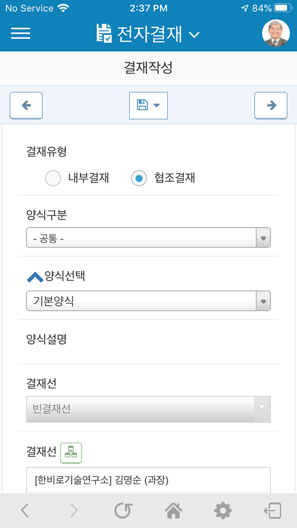The height and width of the screenshot is (528, 297).
Task: Tap the browser forward arrow in bottom bar
Action: point(74,511)
